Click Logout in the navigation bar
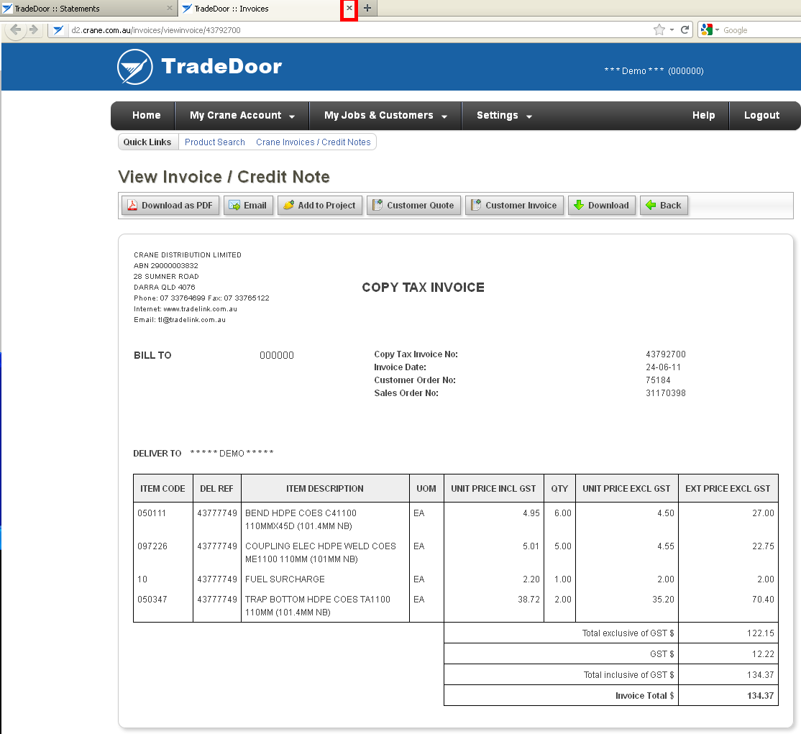801x734 pixels. (761, 116)
